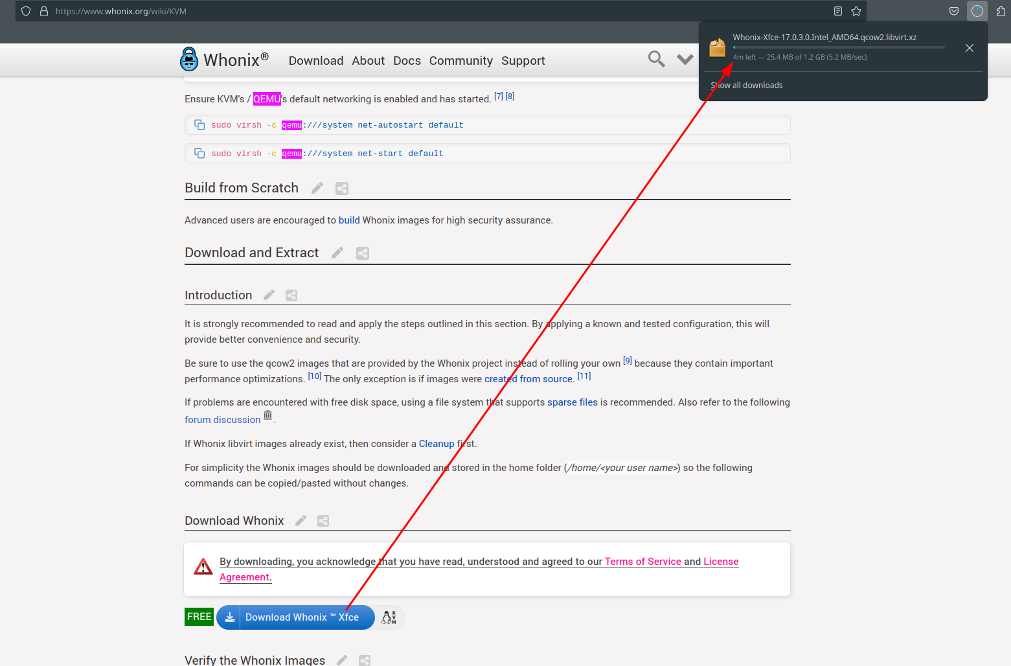This screenshot has width=1011, height=666.
Task: Edit the Introduction section pencil
Action: click(269, 295)
